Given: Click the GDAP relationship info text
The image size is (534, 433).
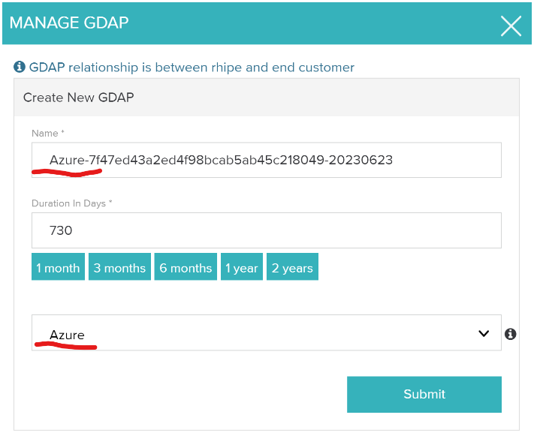Looking at the screenshot, I should (192, 68).
